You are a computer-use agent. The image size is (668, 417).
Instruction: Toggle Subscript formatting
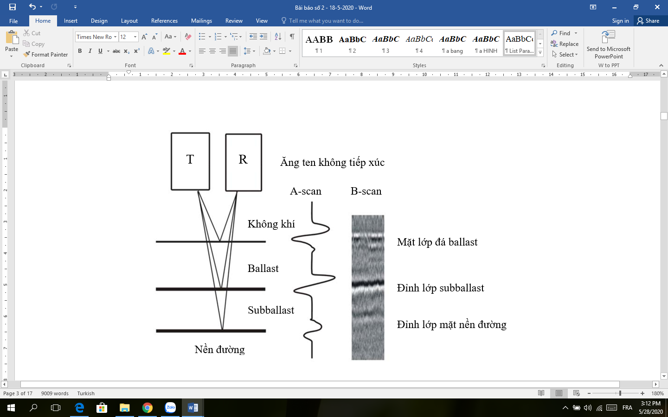pyautogui.click(x=127, y=51)
